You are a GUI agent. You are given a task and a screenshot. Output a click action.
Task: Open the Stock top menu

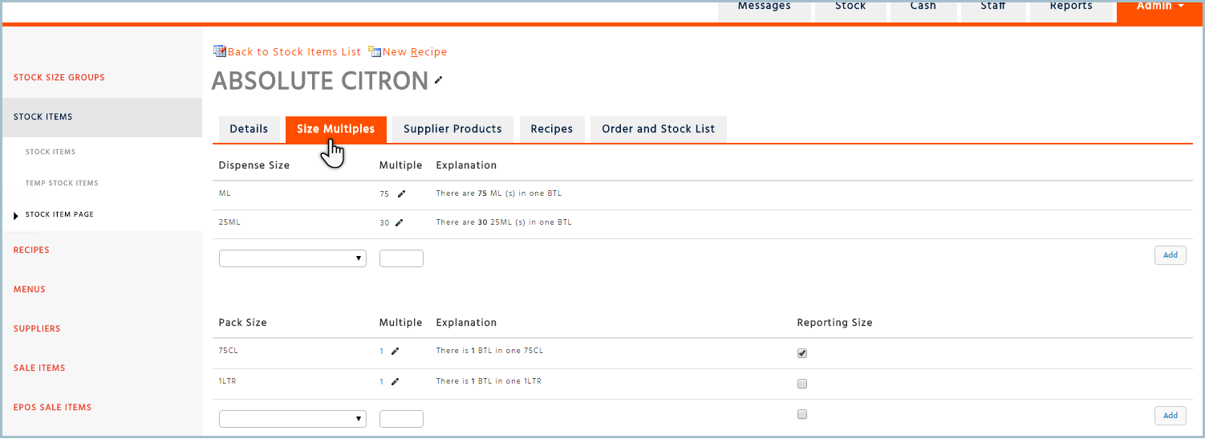(850, 10)
